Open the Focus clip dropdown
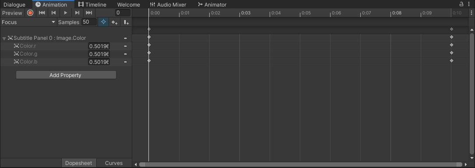 tap(28, 22)
